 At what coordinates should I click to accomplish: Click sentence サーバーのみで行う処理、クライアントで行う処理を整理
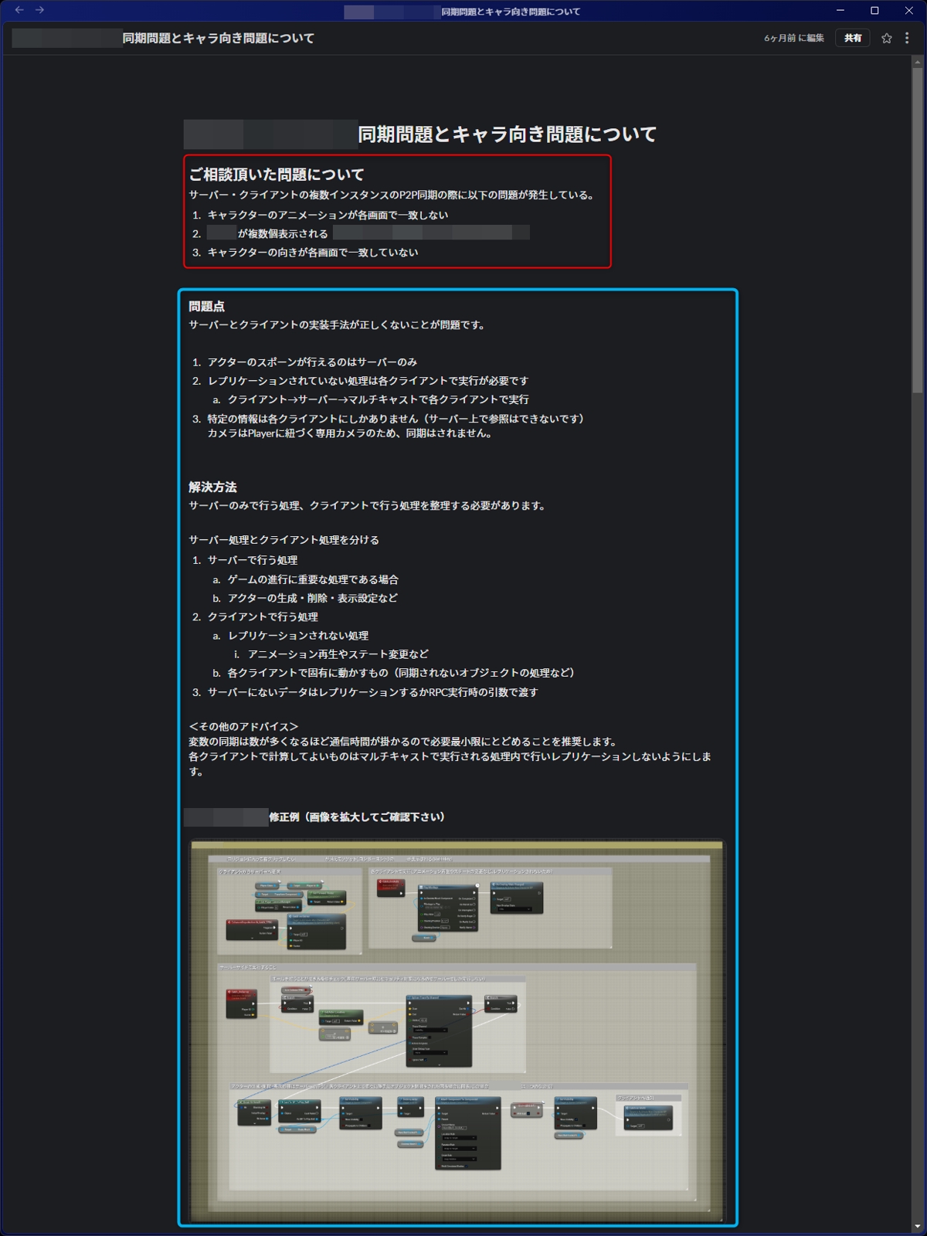click(368, 506)
